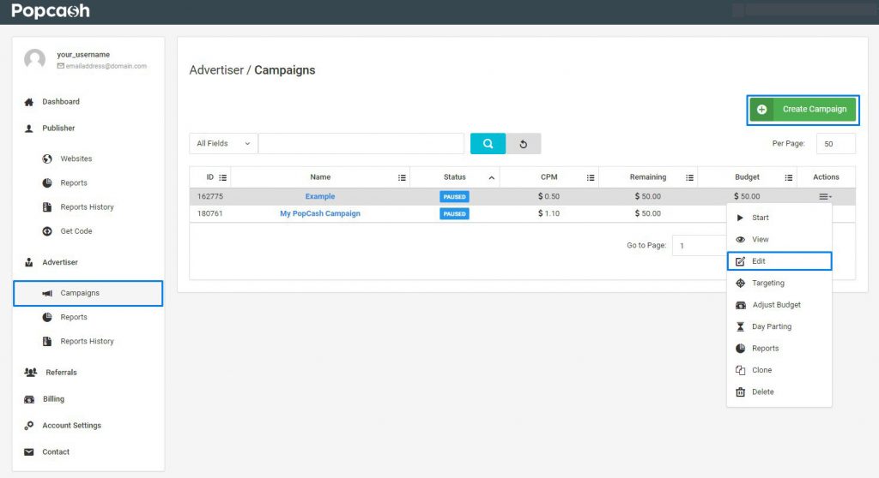Click the Account Settings gears icon
Image resolution: width=879 pixels, height=478 pixels.
[x=29, y=426]
